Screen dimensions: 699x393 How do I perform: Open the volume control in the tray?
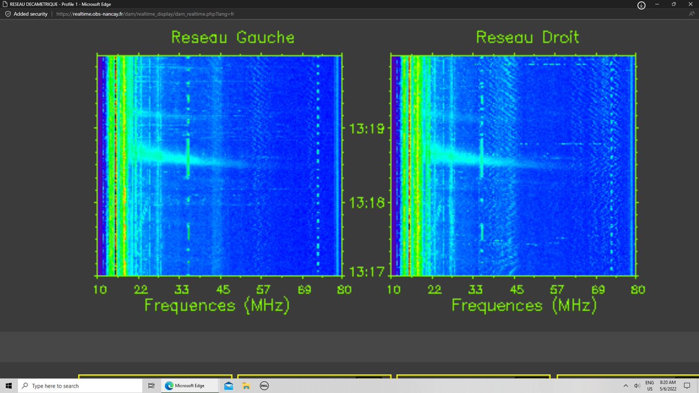(637, 385)
